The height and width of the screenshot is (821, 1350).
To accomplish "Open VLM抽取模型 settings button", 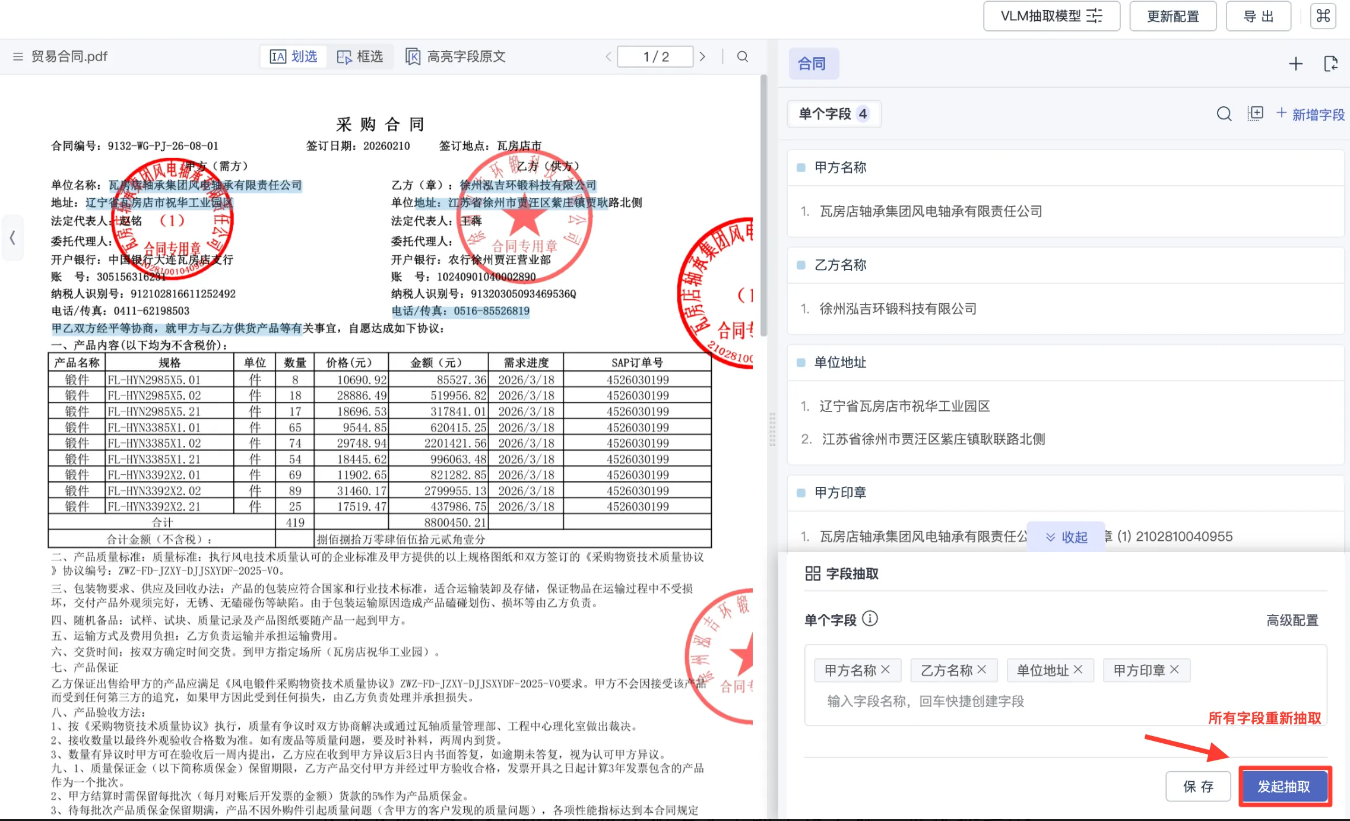I will point(1051,16).
